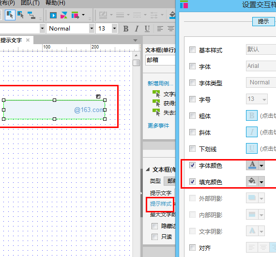Click the 提示样式 link
The height and width of the screenshot is (257, 276).
click(161, 204)
